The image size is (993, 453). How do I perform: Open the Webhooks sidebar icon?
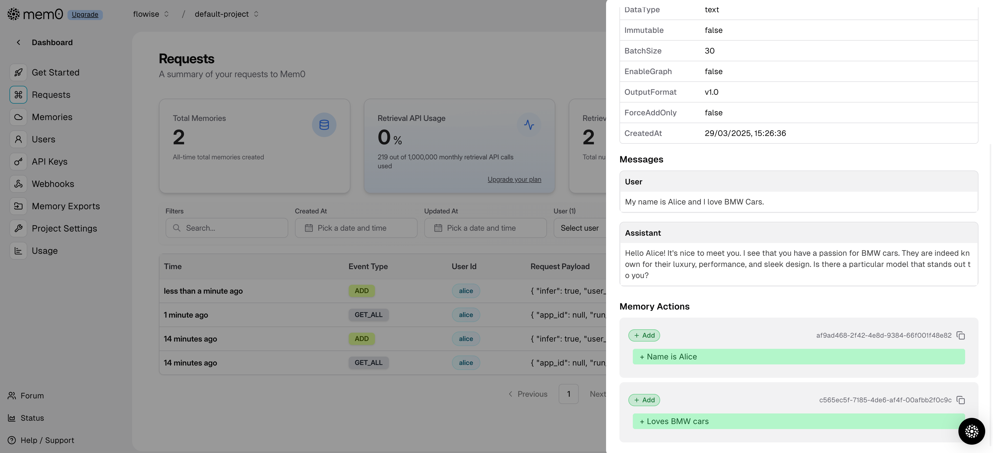[18, 184]
